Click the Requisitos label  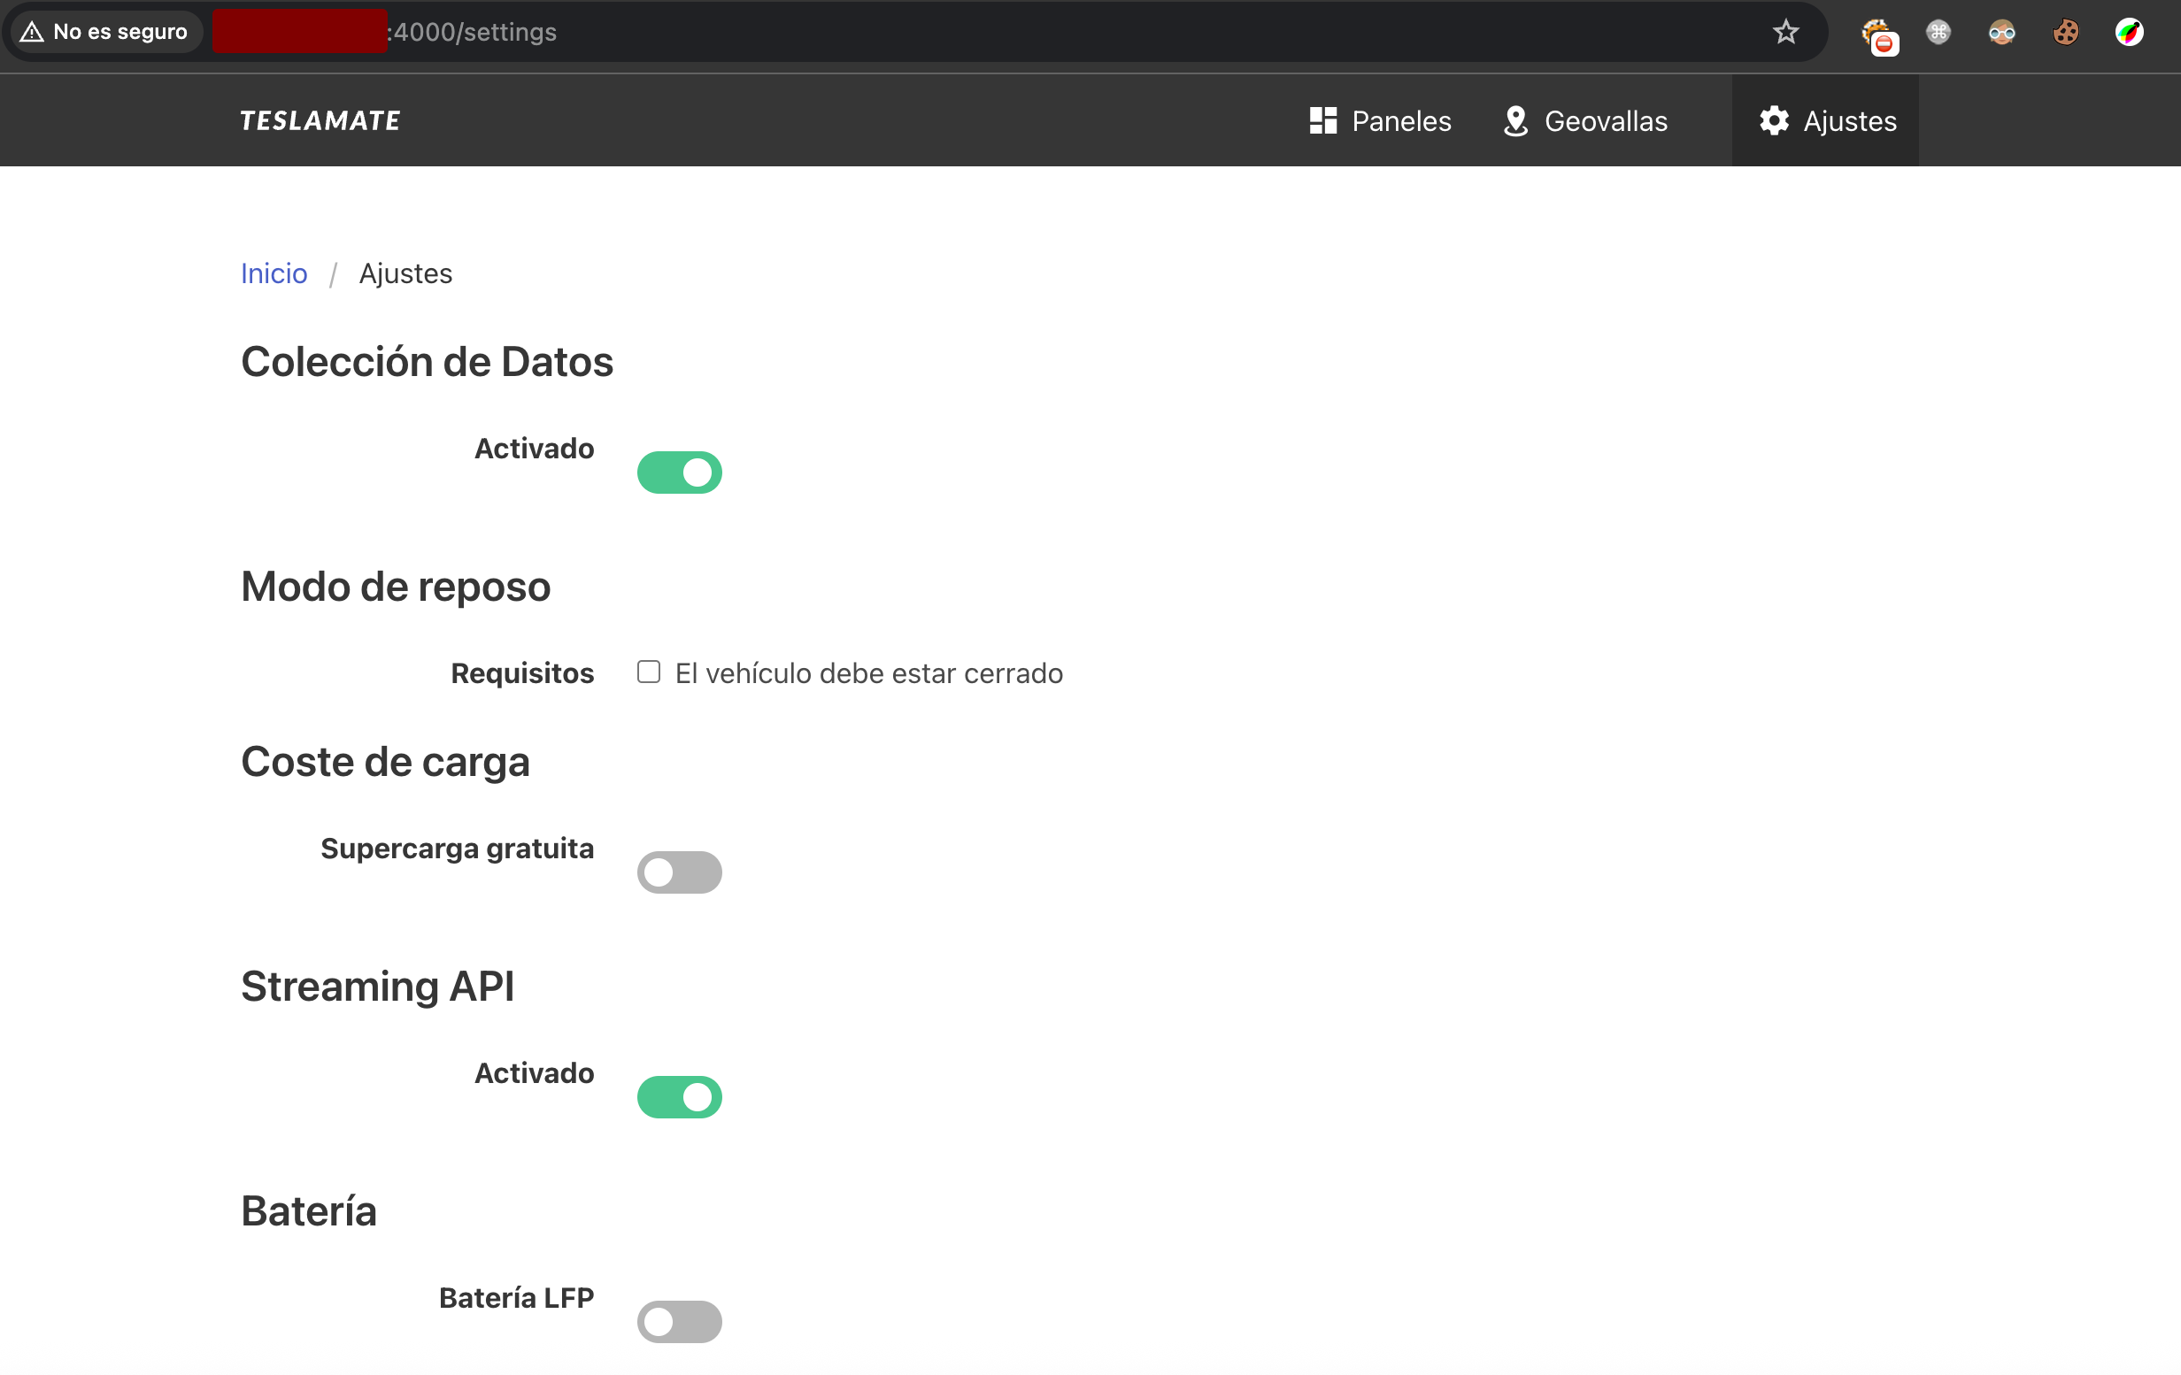coord(522,673)
